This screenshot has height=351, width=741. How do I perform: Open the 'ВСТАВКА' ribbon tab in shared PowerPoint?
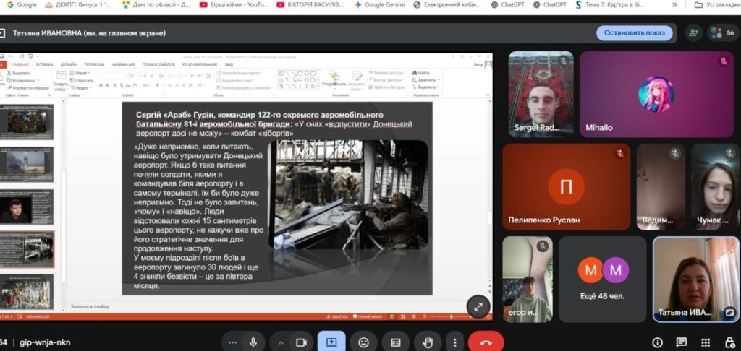pos(44,64)
